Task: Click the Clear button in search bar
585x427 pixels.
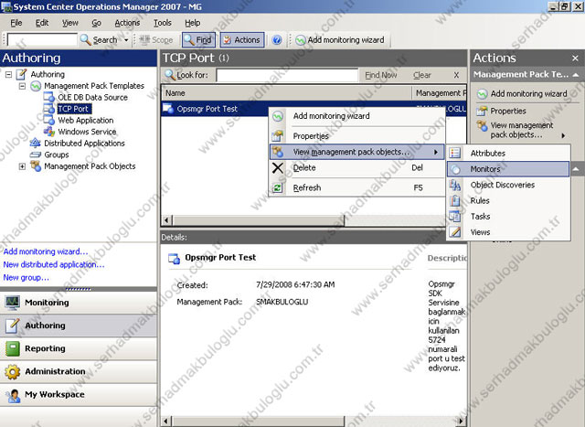Action: click(422, 75)
